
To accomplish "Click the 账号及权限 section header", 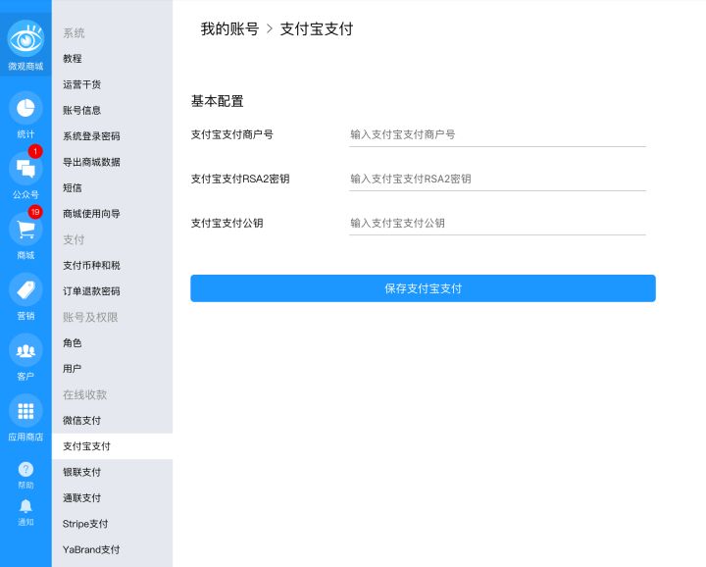I will click(90, 317).
